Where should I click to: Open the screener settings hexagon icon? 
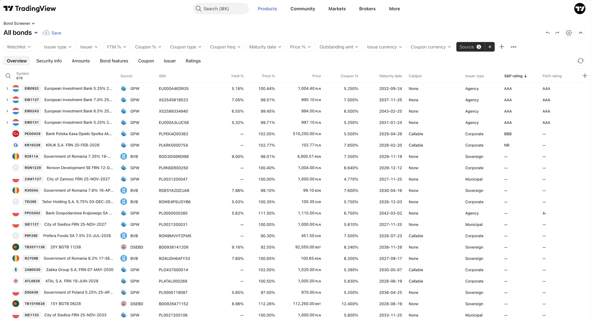[569, 33]
